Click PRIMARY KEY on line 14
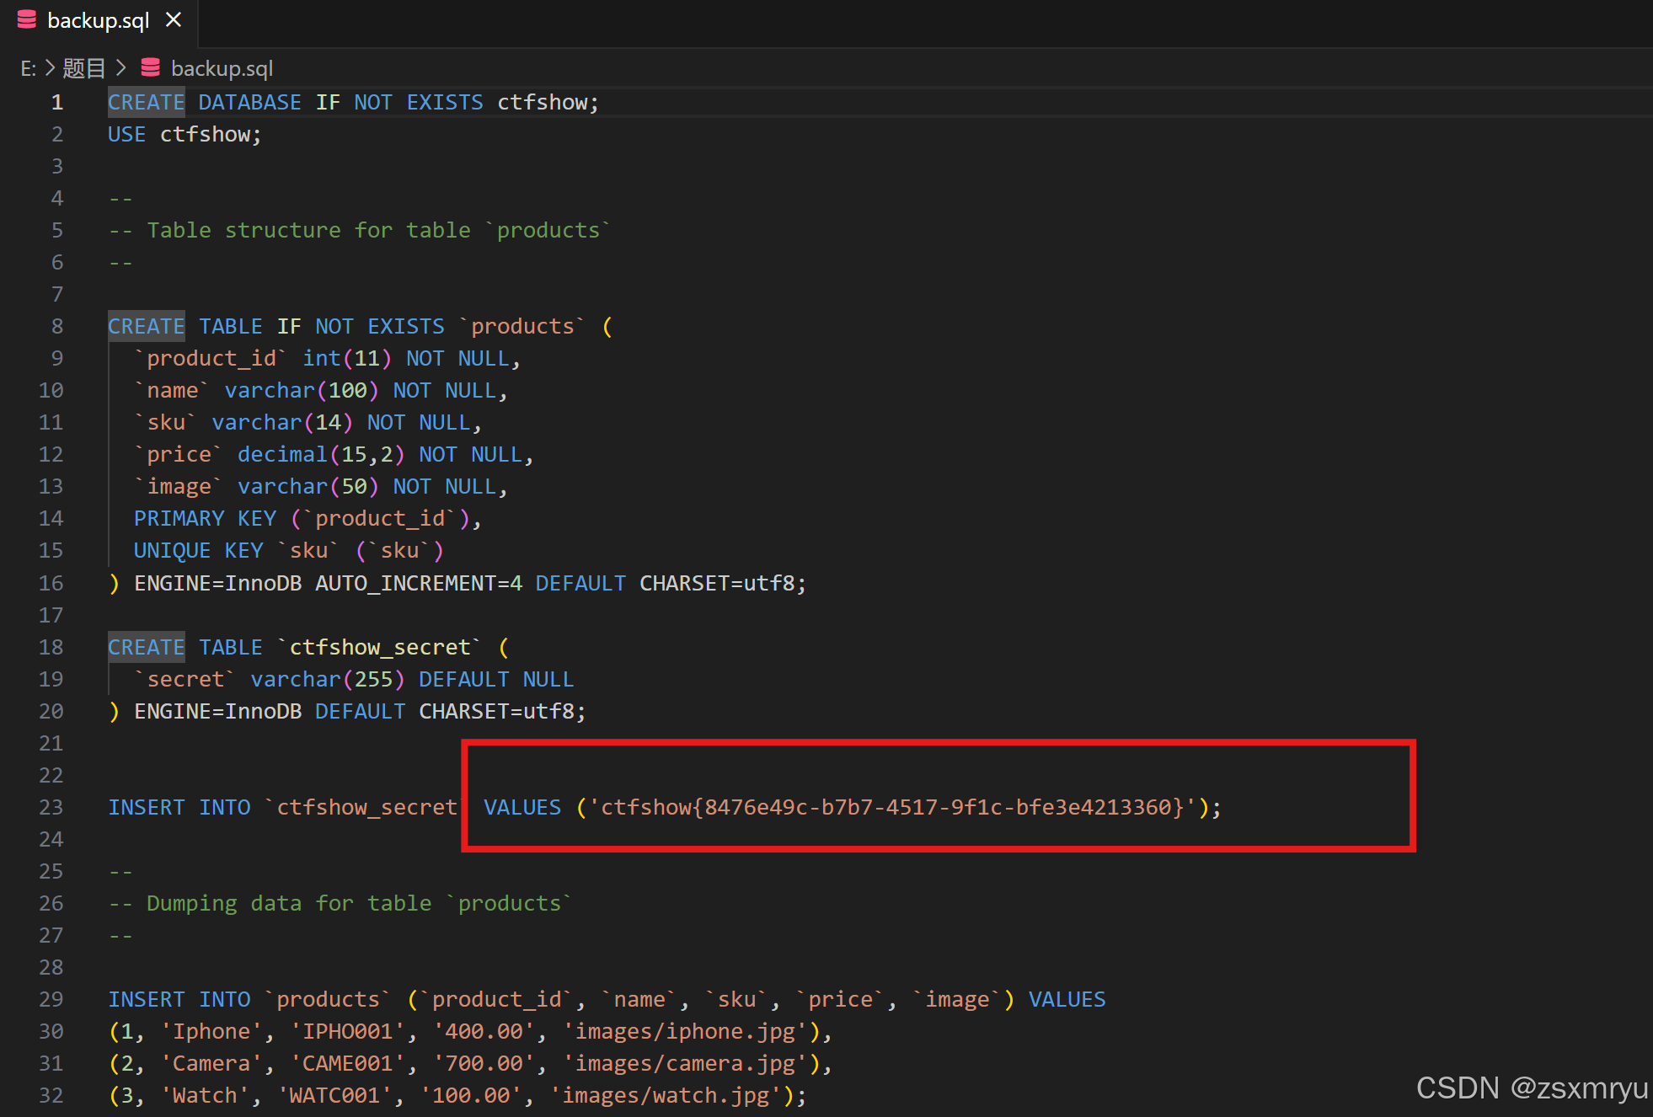 [x=205, y=518]
